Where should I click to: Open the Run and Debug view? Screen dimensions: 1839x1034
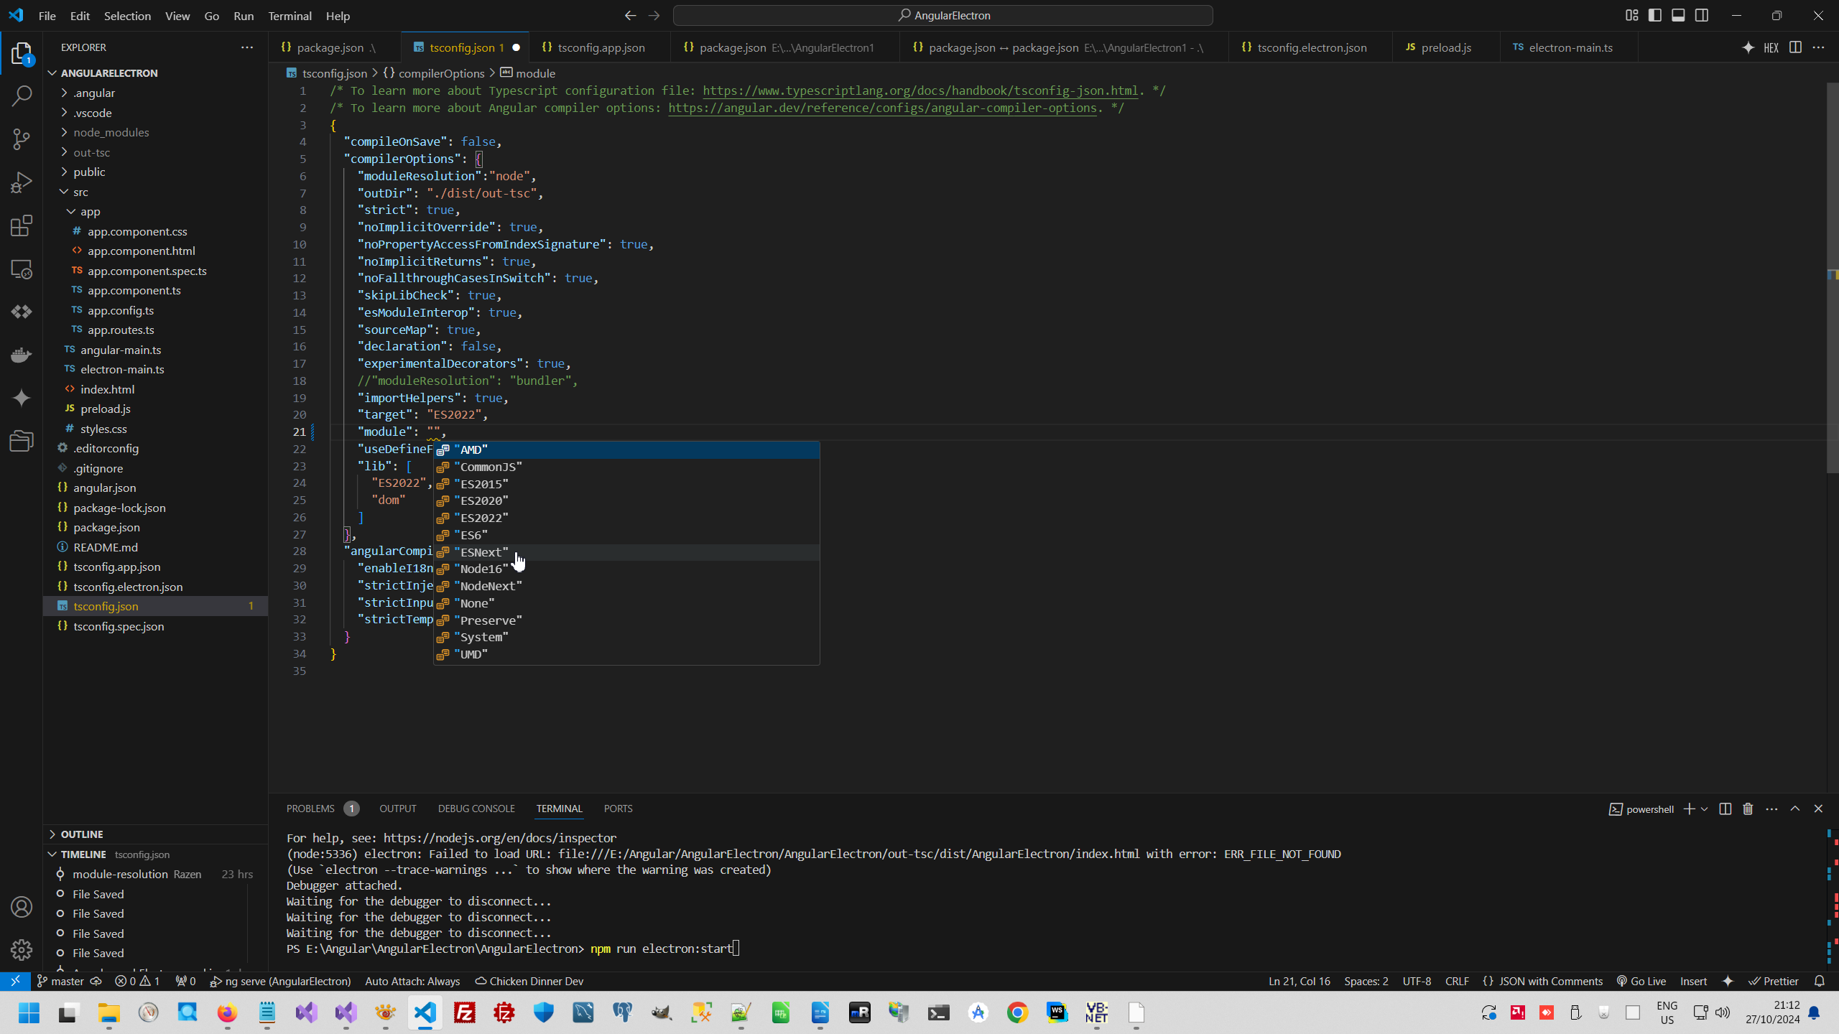point(22,182)
